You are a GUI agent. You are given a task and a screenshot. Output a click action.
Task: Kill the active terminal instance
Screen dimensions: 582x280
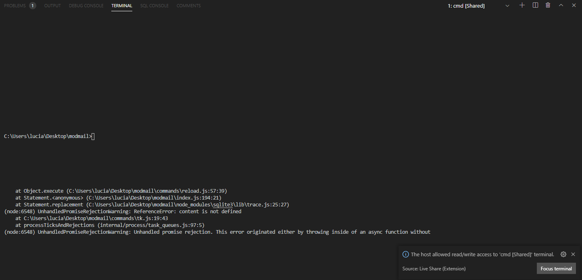(547, 5)
